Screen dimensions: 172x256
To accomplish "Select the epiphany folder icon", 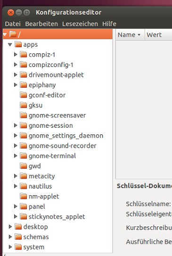I will [x=24, y=85].
